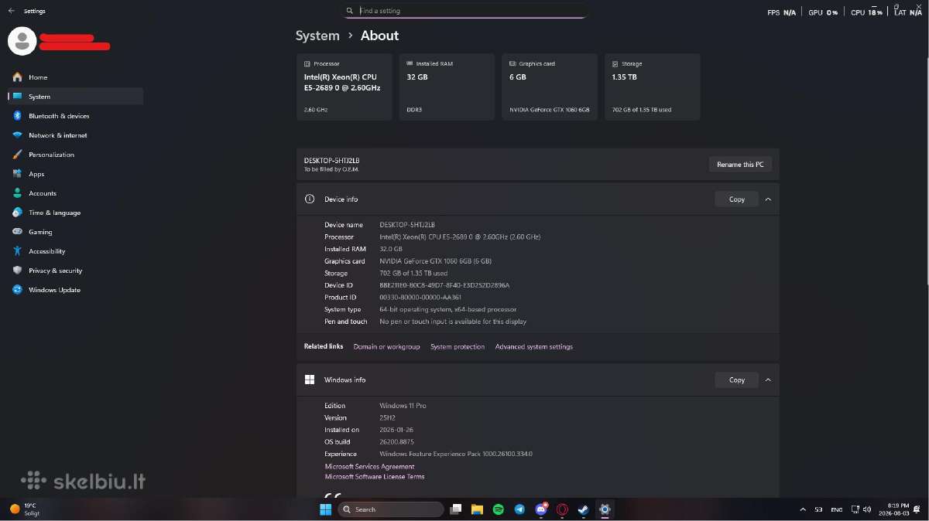Open Microsoft Software License Terms link
The image size is (929, 521).
[x=375, y=477]
